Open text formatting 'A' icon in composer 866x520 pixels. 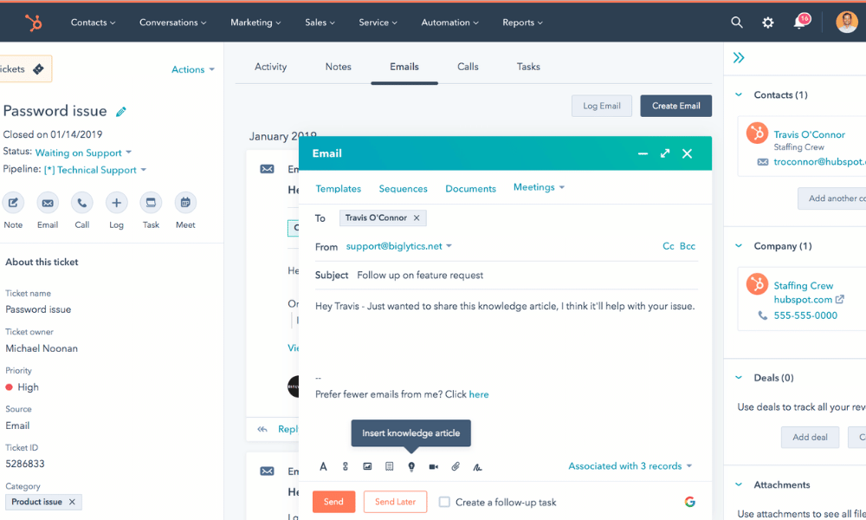[x=323, y=466]
